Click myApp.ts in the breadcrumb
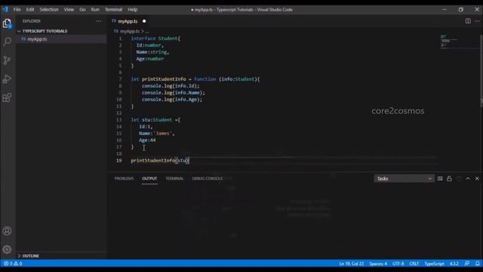The image size is (483, 272). [x=130, y=31]
